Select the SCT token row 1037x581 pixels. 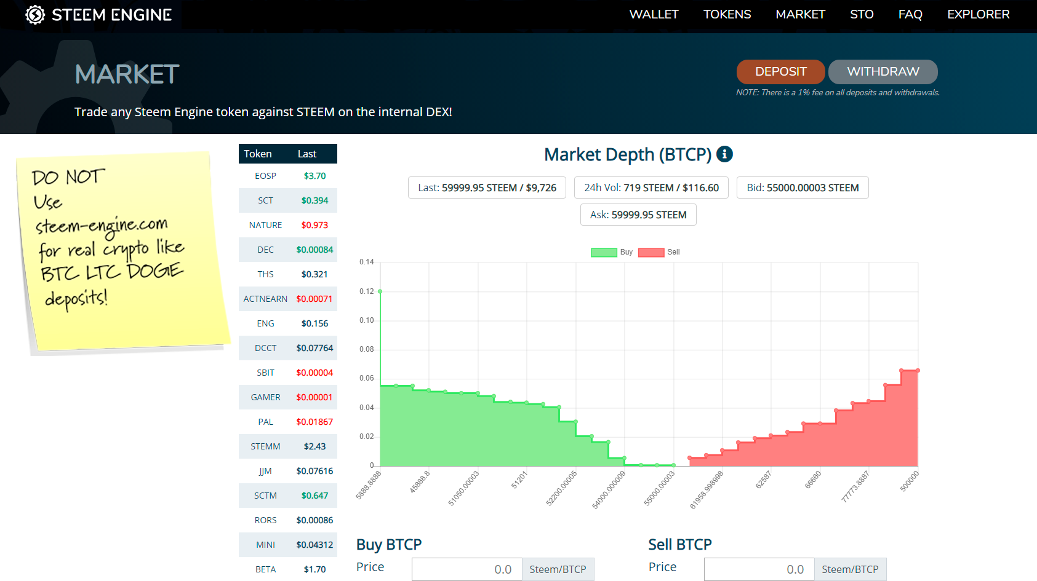pyautogui.click(x=288, y=200)
